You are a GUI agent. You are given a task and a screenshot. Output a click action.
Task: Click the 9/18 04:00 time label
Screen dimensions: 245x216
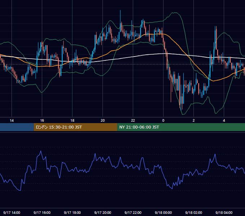224,212
